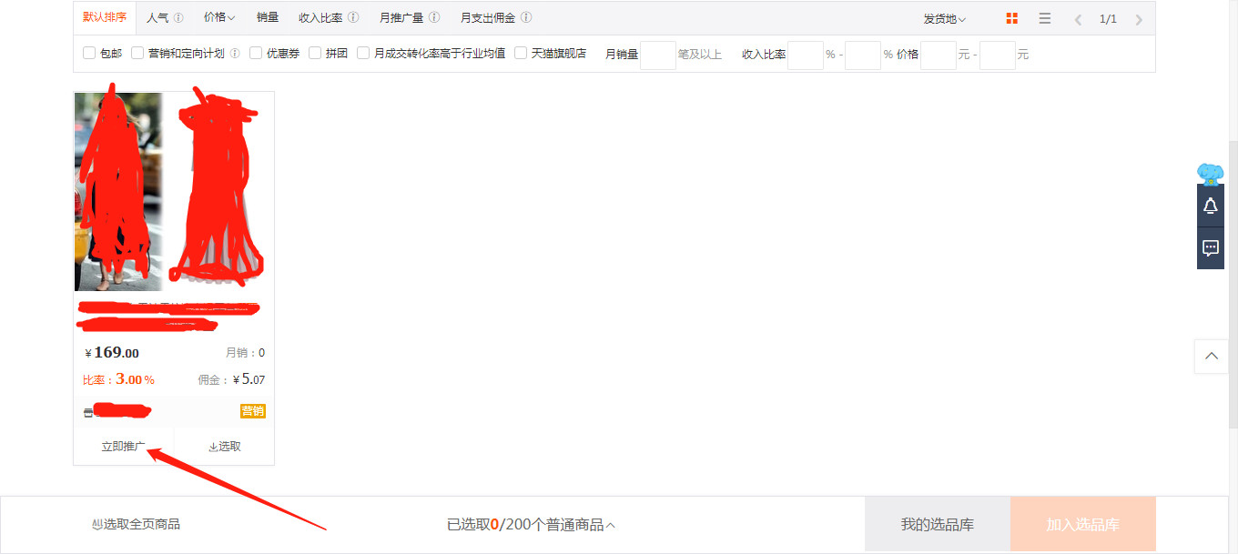Open the notification bell in sidebar
The height and width of the screenshot is (554, 1238).
click(1210, 206)
